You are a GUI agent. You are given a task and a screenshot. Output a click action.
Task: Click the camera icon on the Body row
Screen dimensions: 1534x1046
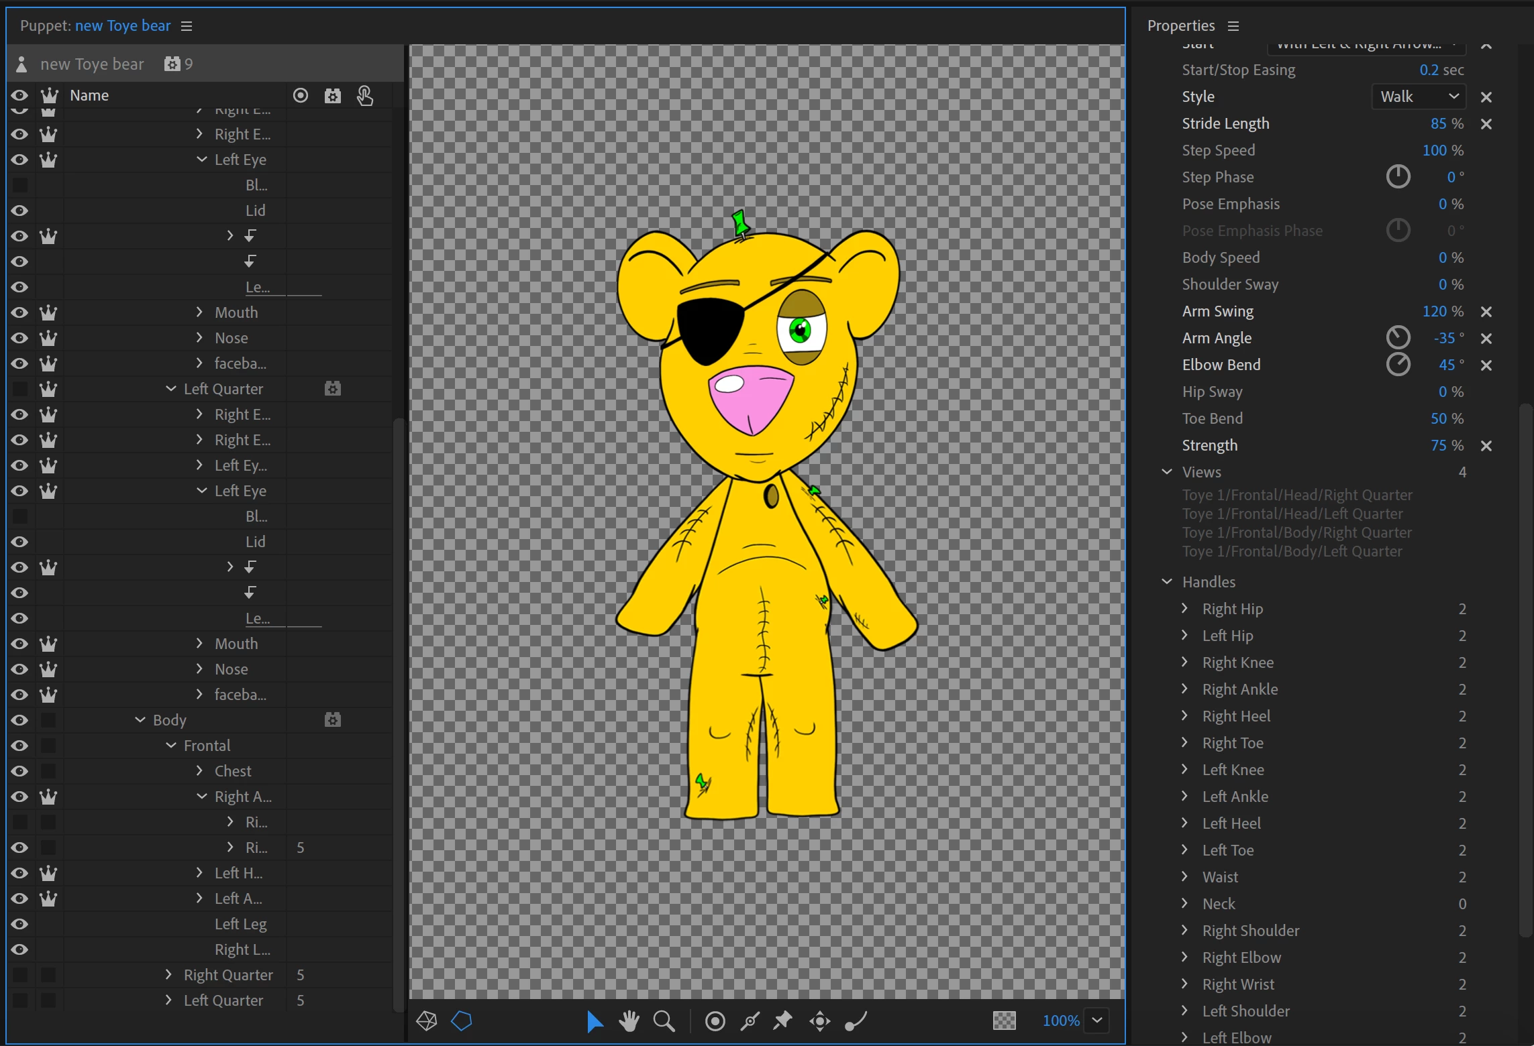333,720
